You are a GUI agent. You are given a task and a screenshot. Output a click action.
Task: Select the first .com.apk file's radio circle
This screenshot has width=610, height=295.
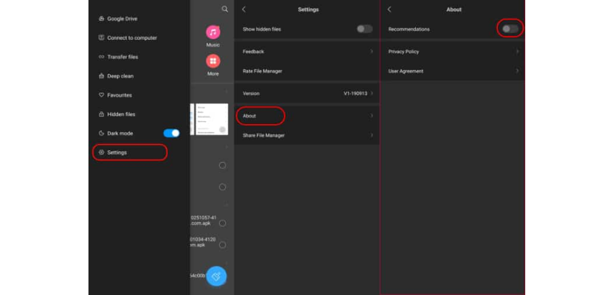(223, 223)
